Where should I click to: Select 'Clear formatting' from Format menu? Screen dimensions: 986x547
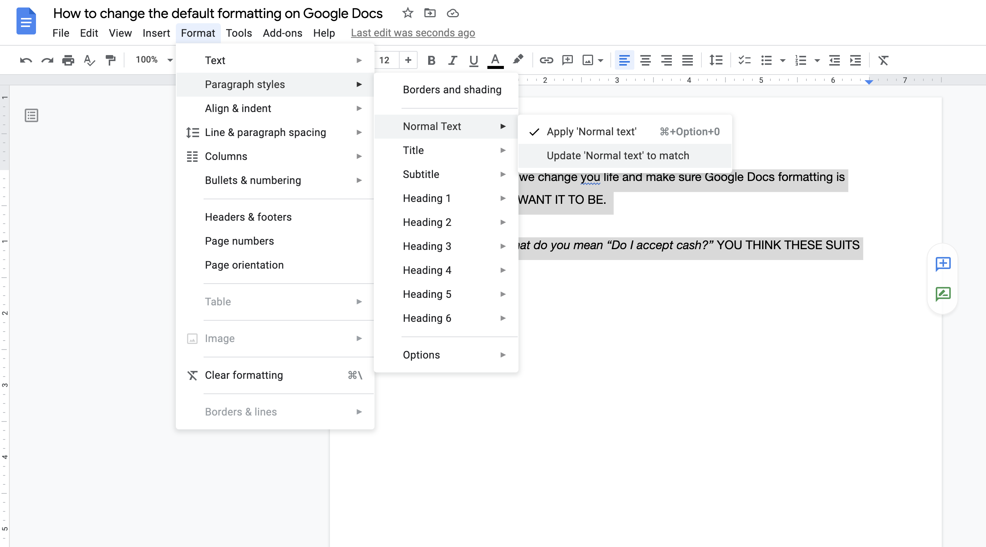coord(244,375)
